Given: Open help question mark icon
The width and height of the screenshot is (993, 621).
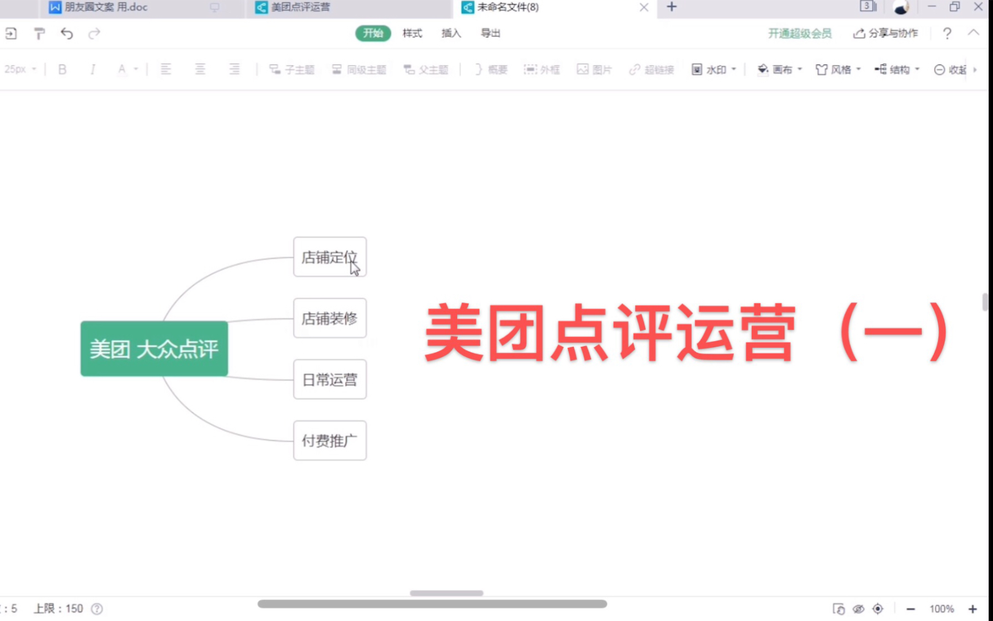Looking at the screenshot, I should (947, 33).
